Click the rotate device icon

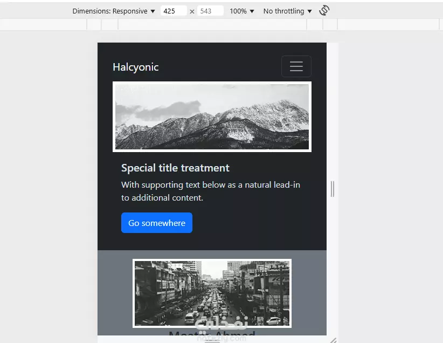coord(324,10)
